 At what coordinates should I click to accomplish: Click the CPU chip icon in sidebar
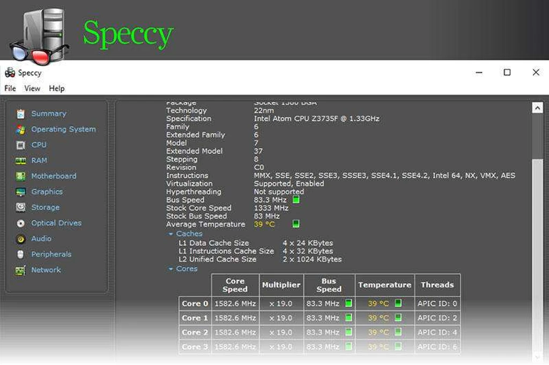(x=21, y=145)
